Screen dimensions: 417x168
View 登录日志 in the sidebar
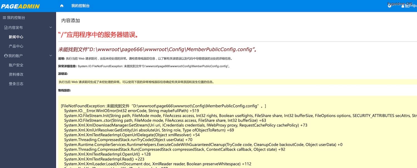pos(16,84)
